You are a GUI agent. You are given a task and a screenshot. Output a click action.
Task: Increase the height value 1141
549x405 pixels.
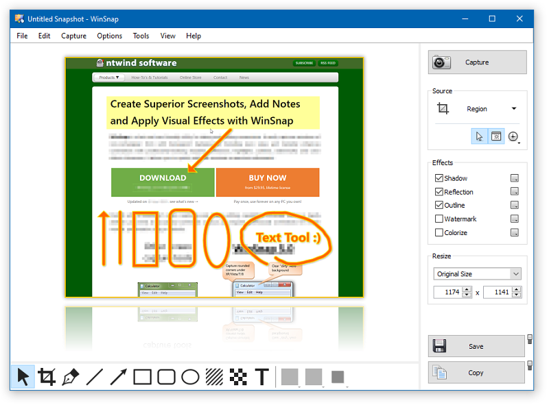[x=517, y=289]
